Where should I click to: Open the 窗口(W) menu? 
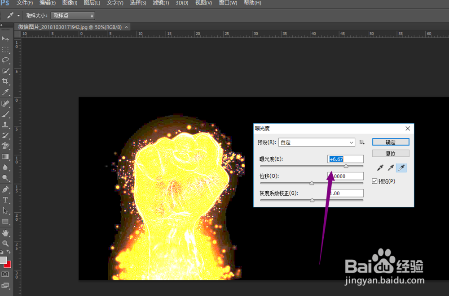[228, 3]
